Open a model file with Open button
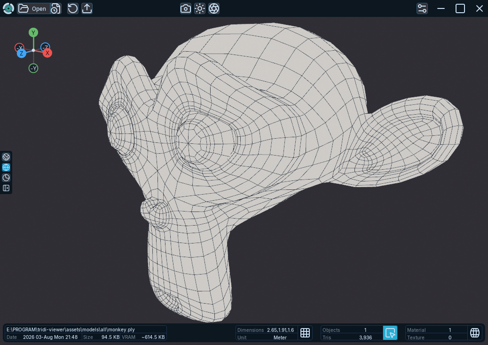Viewport: 488px width, 345px height. coord(33,8)
